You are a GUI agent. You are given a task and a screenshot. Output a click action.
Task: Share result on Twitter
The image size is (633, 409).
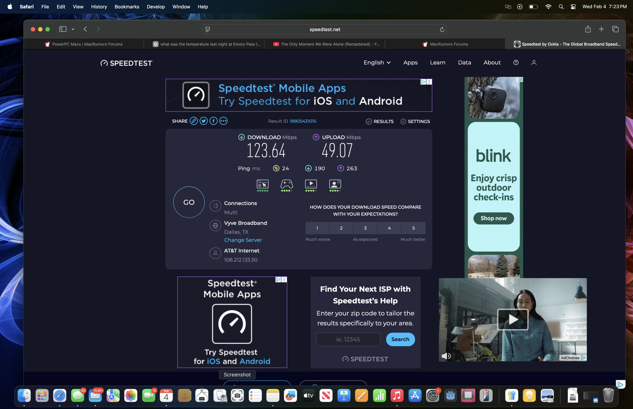pyautogui.click(x=204, y=121)
